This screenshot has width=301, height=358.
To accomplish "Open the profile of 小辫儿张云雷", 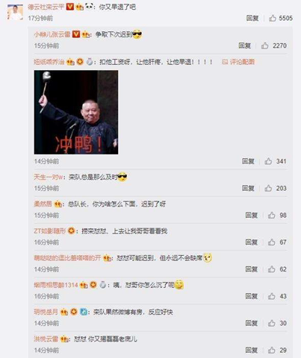I will (x=52, y=34).
